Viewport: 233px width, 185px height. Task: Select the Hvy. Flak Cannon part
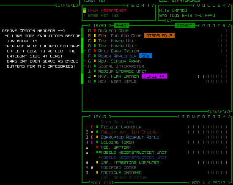[118, 76]
